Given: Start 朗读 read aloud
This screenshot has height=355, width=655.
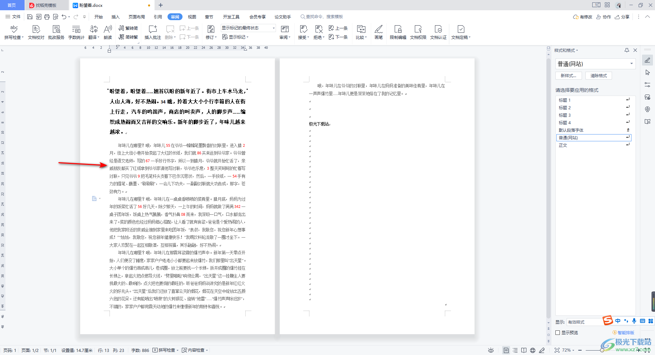Looking at the screenshot, I should click(108, 32).
